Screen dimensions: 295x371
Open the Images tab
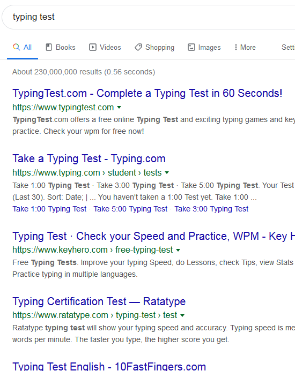204,48
